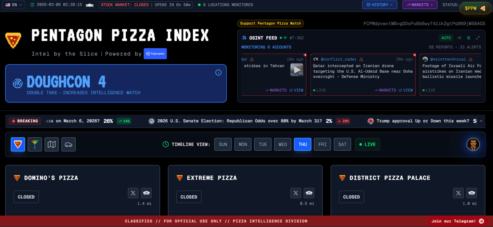Play the Tehran strikes video thumbnail
Screen dimensions: 493x227
[297, 70]
